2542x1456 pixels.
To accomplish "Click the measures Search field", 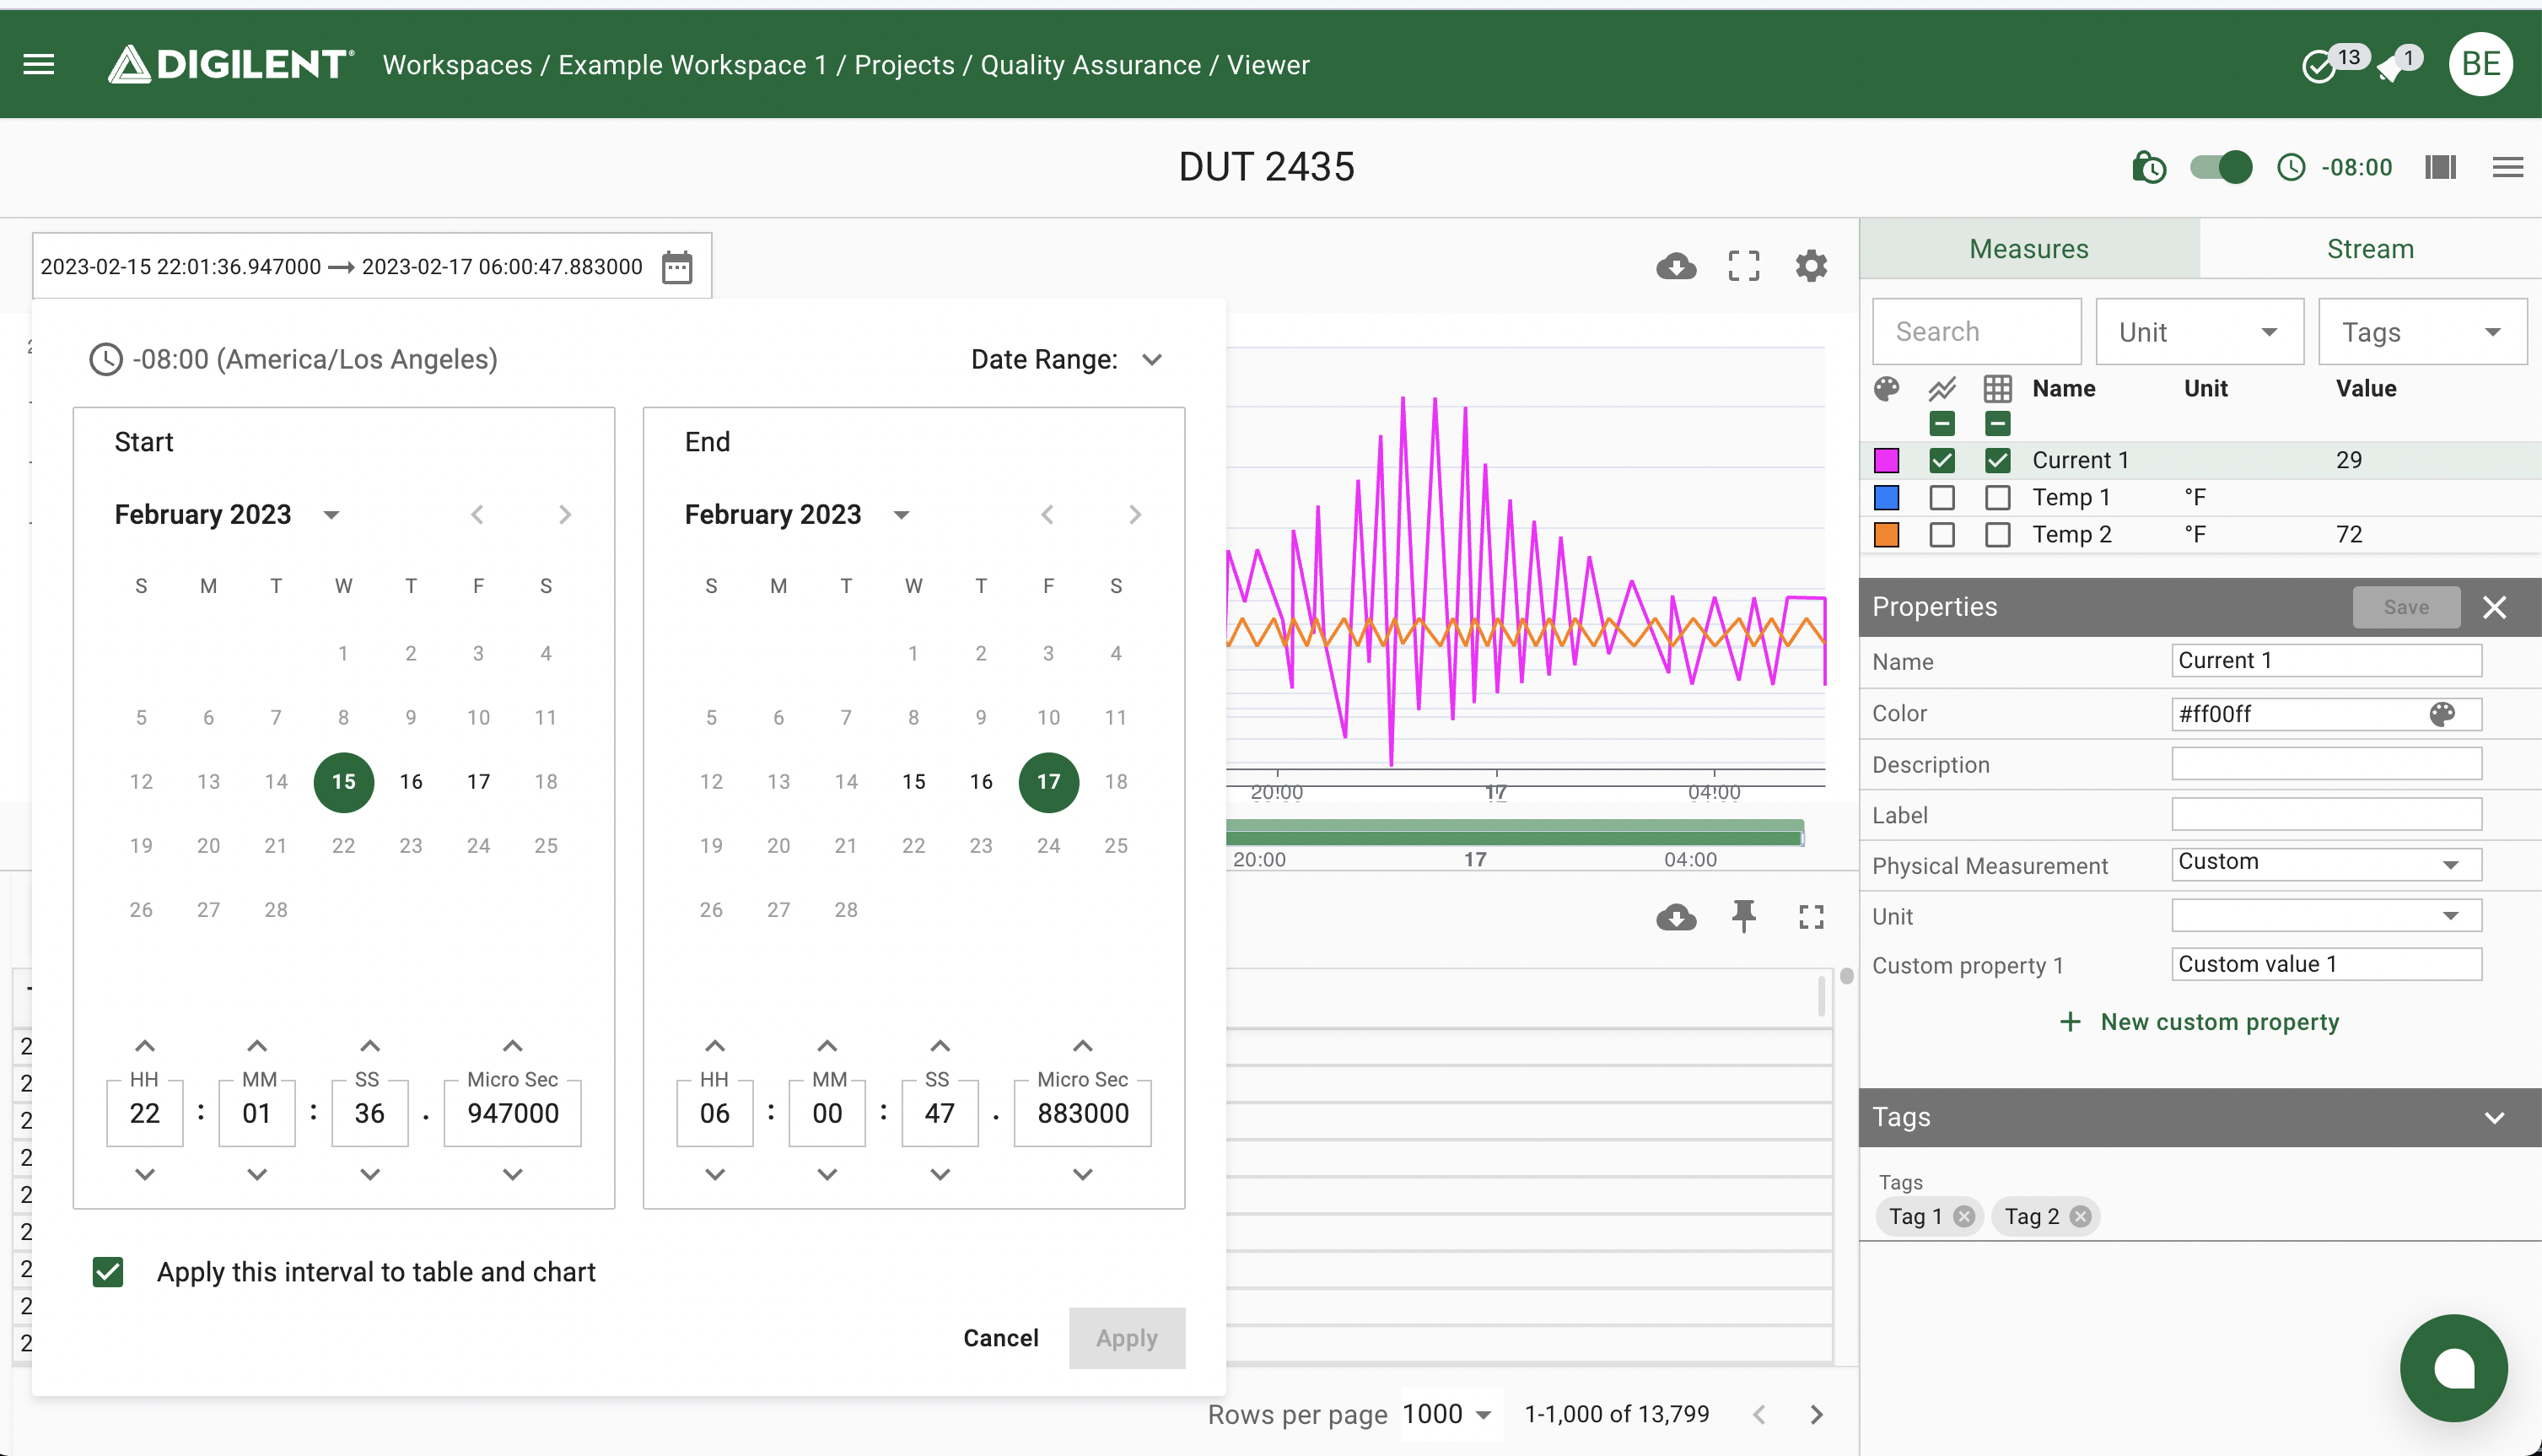I will 1976,332.
